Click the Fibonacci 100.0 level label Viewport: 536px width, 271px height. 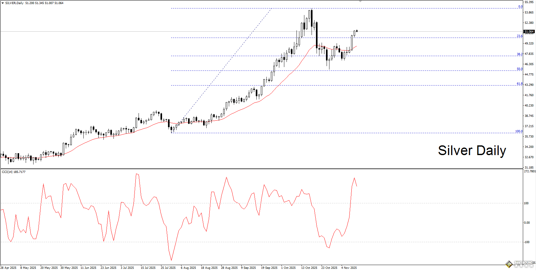pyautogui.click(x=519, y=131)
